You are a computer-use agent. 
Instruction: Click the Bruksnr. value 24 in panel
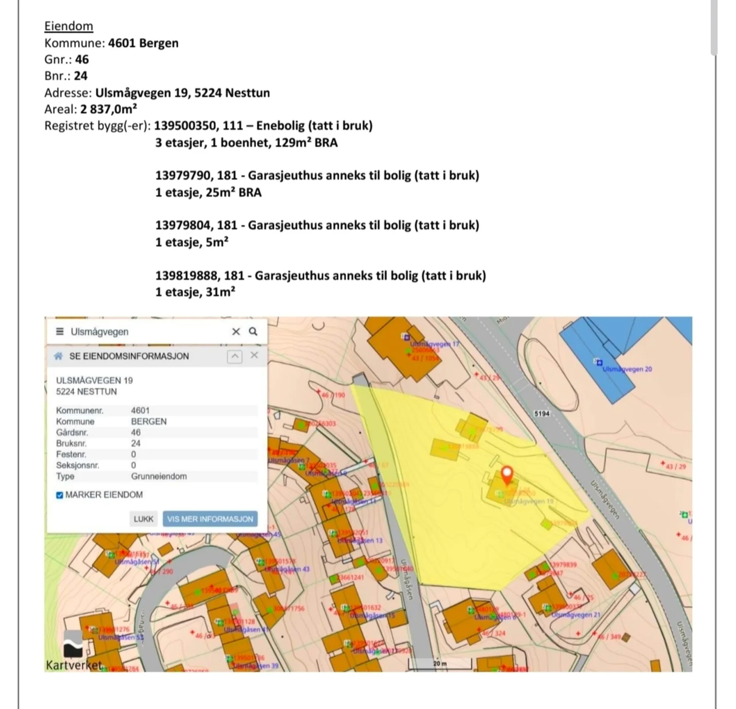pos(136,444)
